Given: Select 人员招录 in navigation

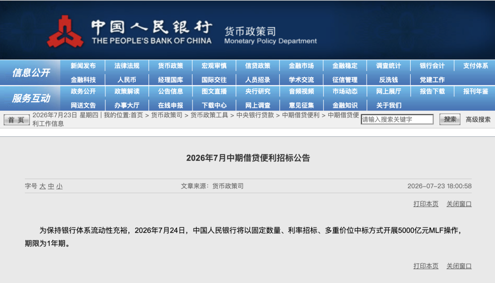Looking at the screenshot, I should coord(258,80).
